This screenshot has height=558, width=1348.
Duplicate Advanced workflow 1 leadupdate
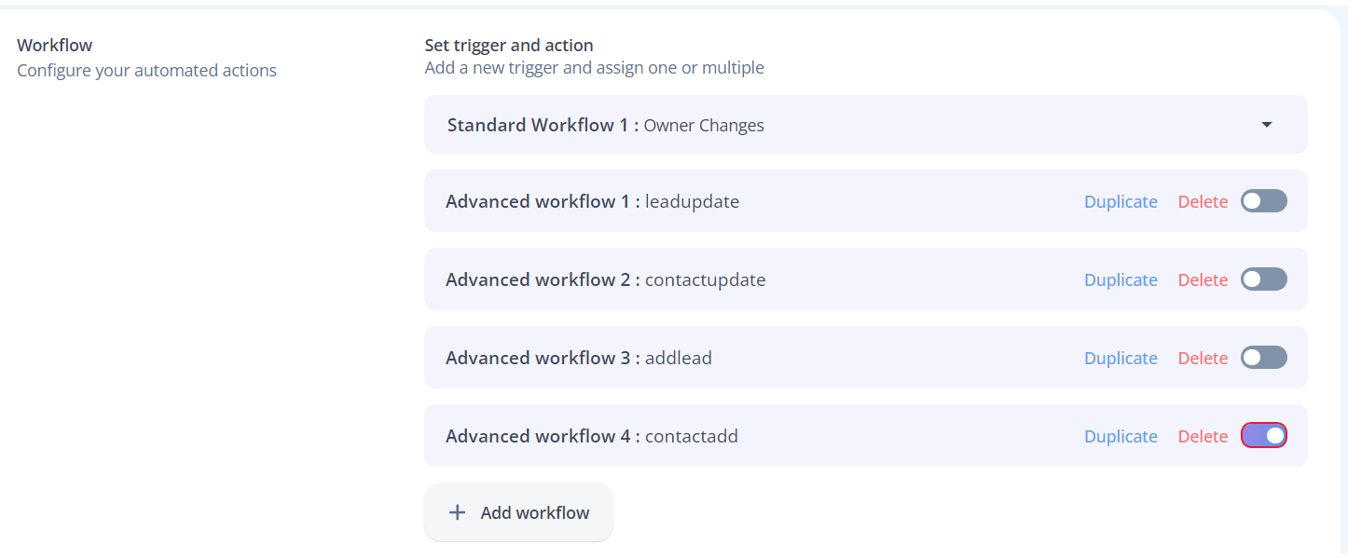[x=1121, y=201]
